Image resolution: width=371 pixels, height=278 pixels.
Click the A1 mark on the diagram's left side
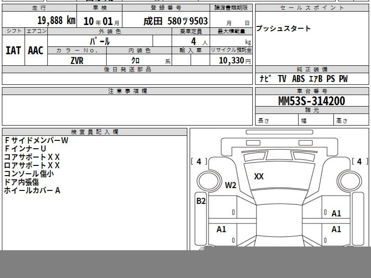click(x=221, y=229)
